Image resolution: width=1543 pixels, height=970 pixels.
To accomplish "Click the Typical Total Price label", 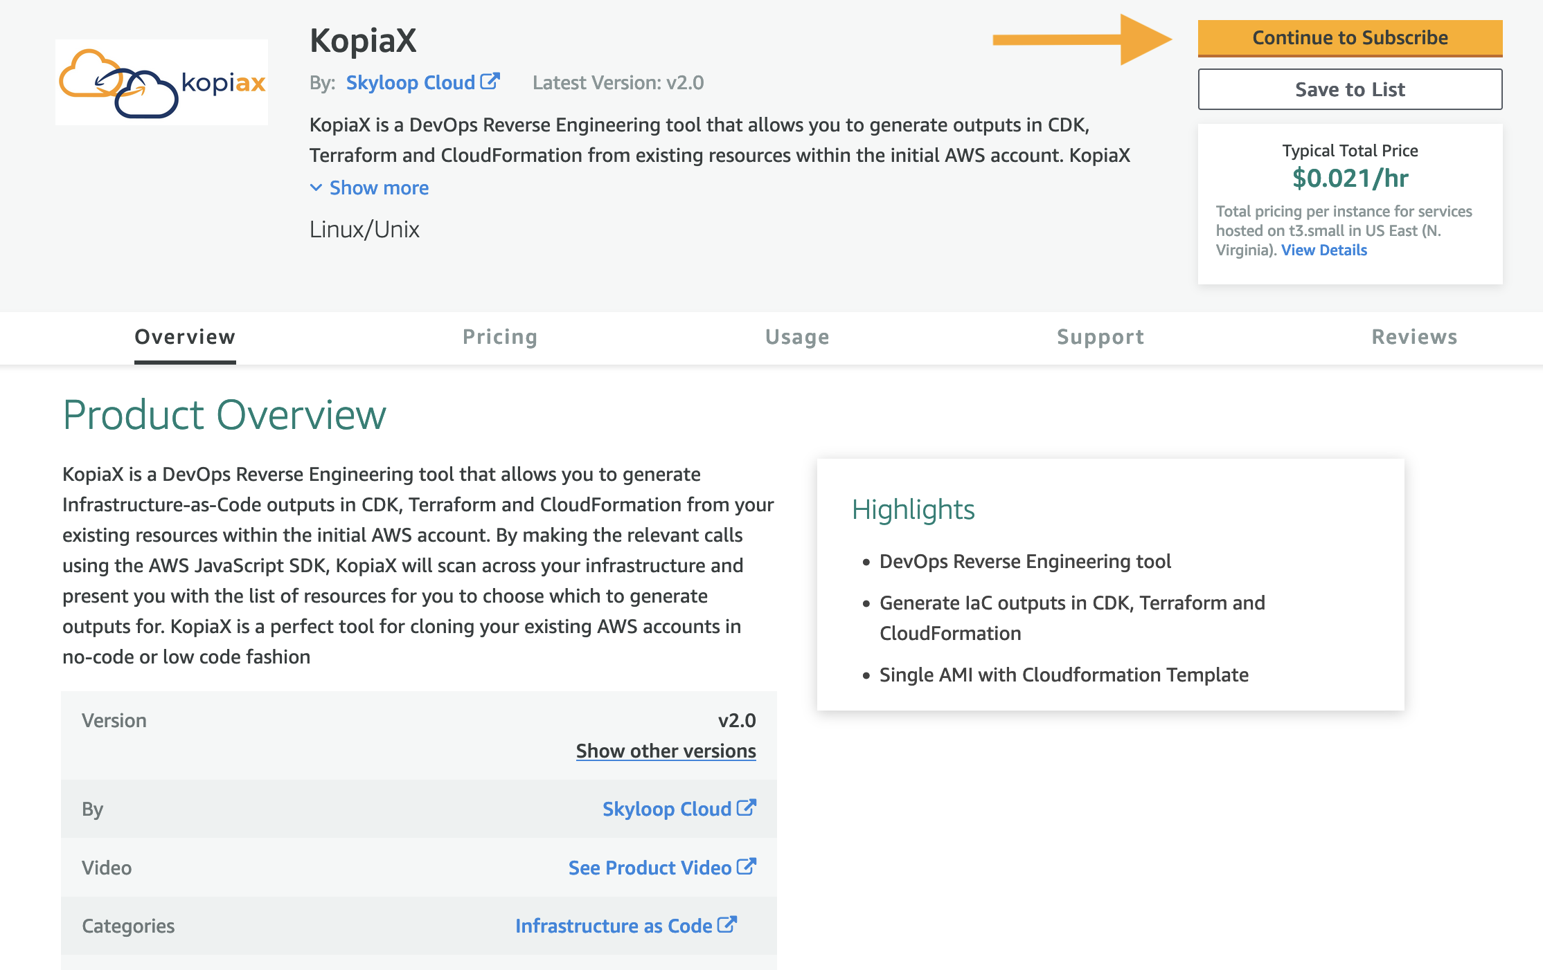I will pos(1350,150).
